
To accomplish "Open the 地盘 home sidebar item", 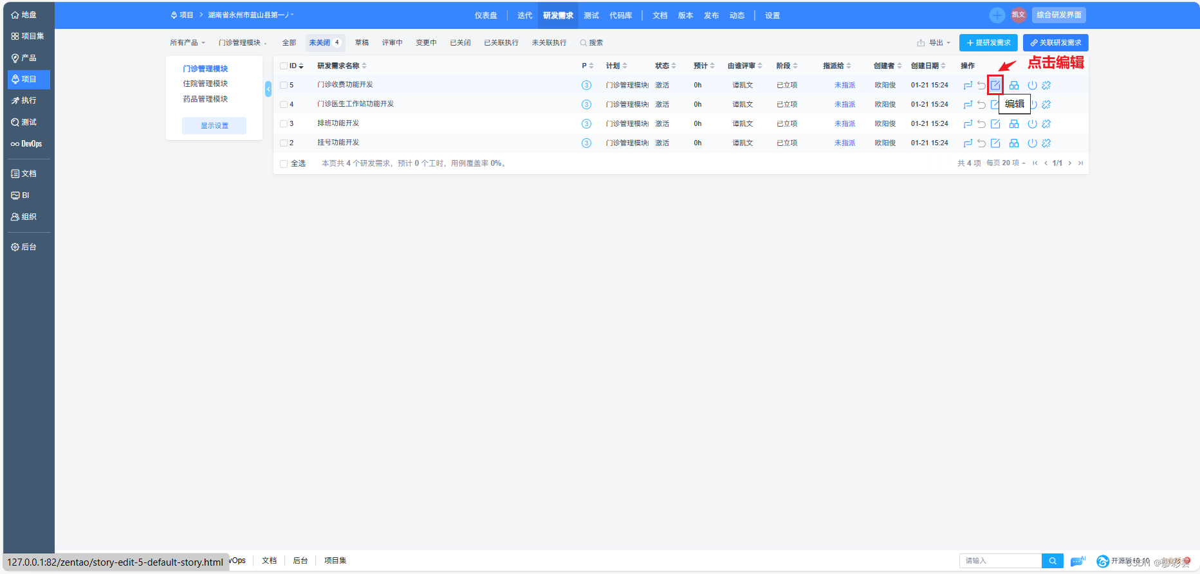I will [x=28, y=15].
